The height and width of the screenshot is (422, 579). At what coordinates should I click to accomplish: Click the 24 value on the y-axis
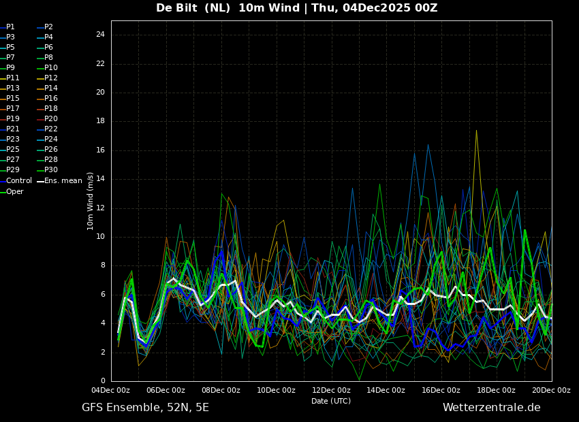100,35
